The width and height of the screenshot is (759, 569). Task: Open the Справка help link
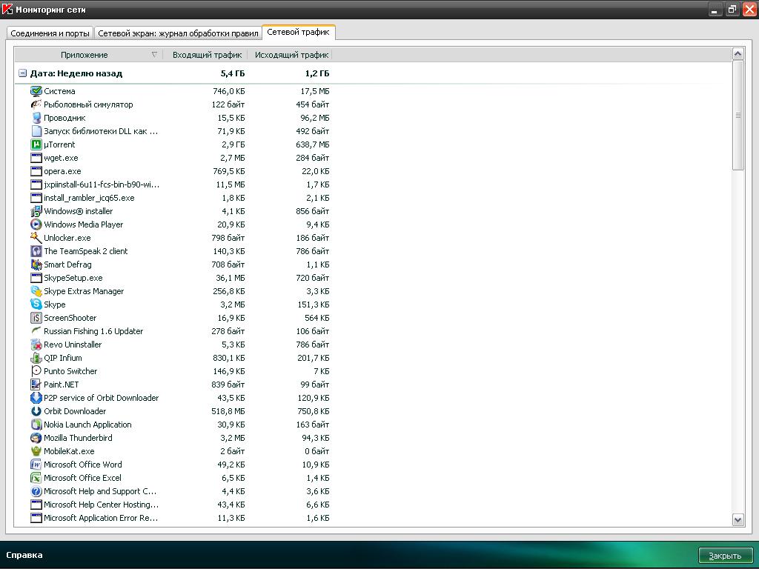(24, 555)
